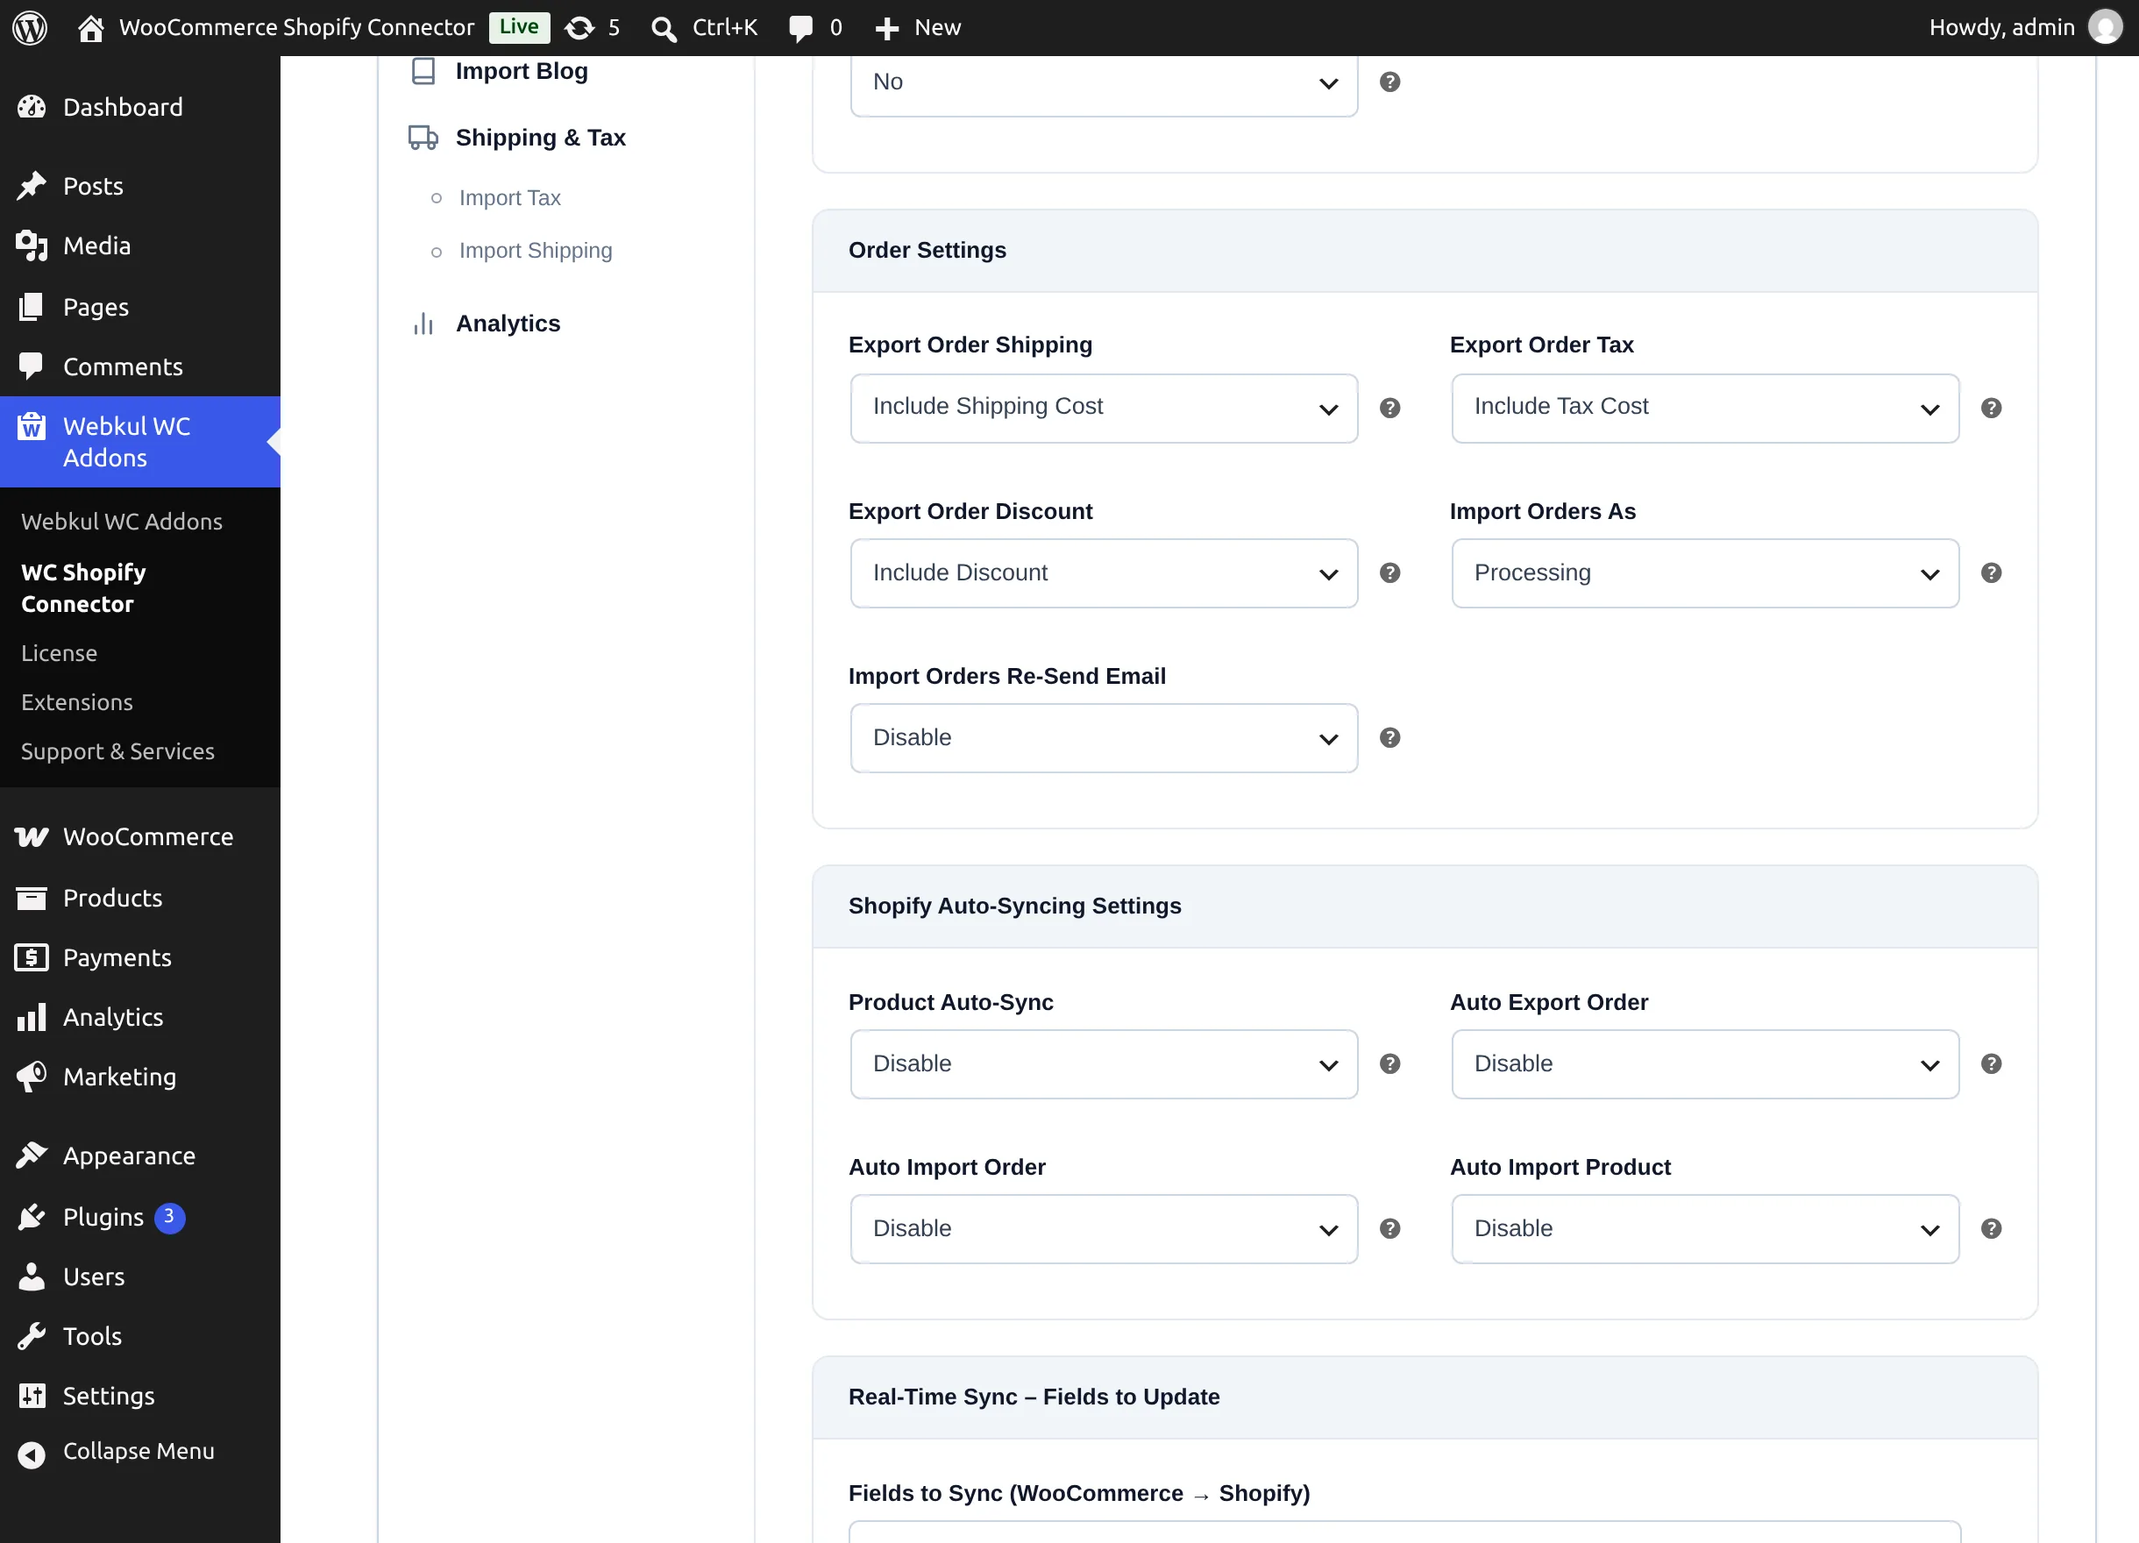The width and height of the screenshot is (2139, 1543).
Task: Open Plugins menu with 3 badge
Action: click(x=139, y=1218)
